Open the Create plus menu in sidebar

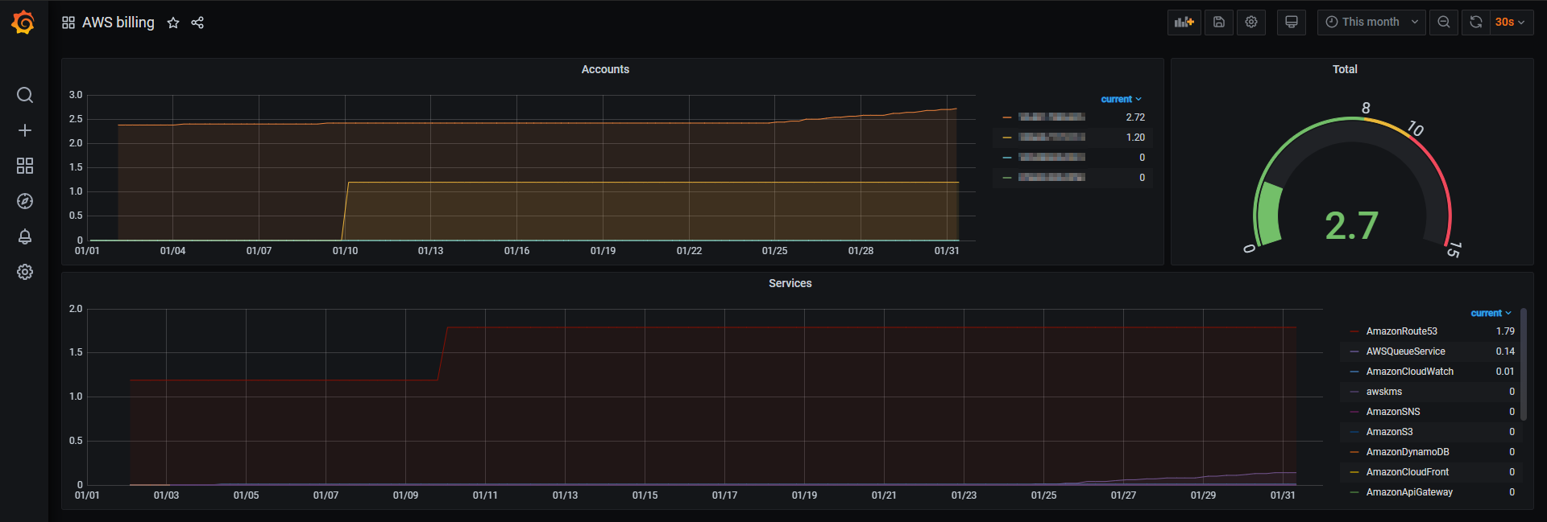pyautogui.click(x=25, y=130)
